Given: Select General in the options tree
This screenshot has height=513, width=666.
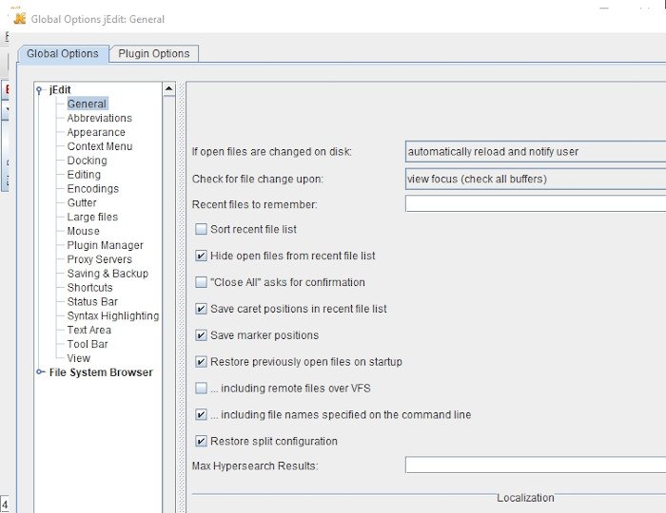Looking at the screenshot, I should click(x=87, y=104).
